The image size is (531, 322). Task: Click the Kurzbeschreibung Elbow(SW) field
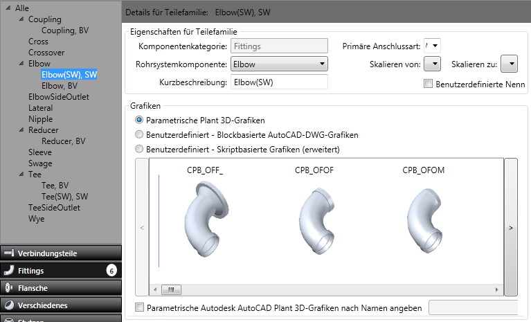pos(279,82)
